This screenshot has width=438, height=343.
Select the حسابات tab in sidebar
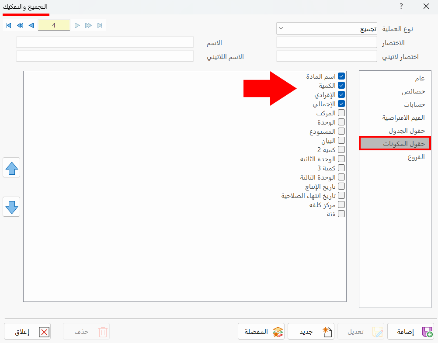(x=395, y=104)
